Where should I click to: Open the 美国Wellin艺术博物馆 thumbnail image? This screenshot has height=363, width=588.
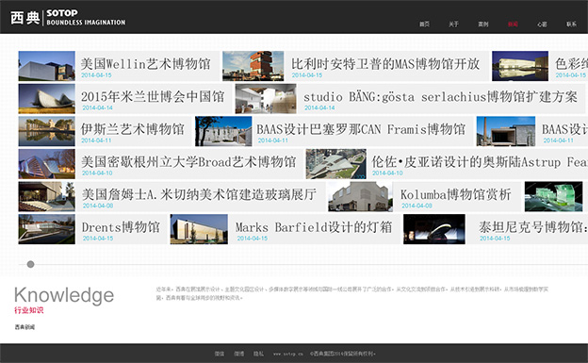(46, 66)
